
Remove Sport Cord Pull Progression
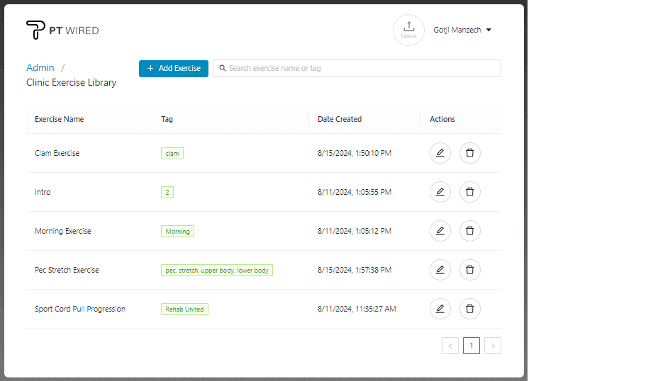click(469, 309)
